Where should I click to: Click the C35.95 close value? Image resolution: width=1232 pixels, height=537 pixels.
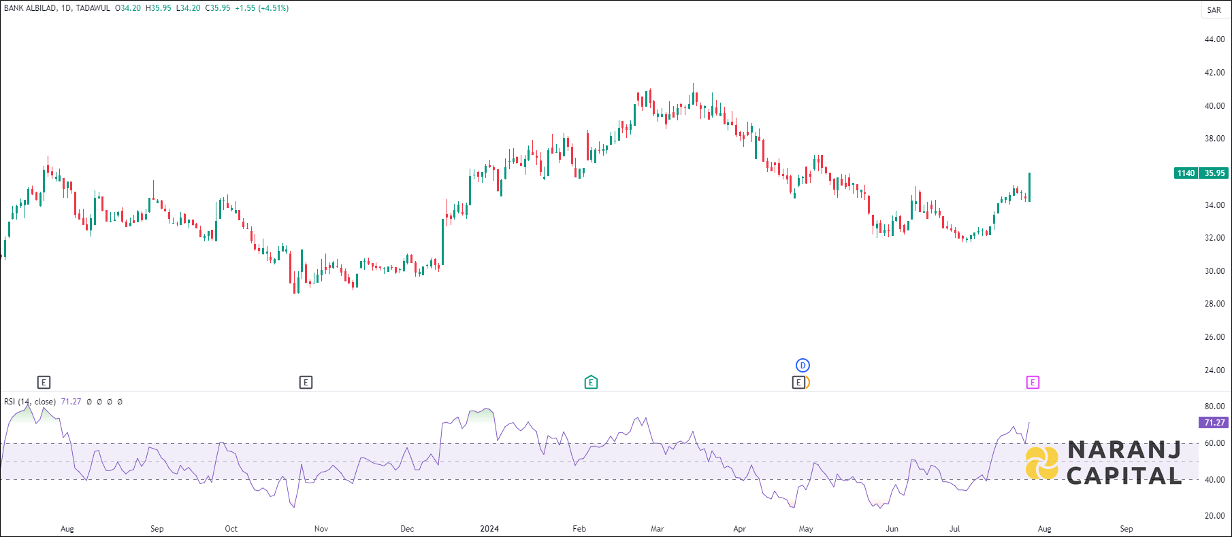(218, 8)
